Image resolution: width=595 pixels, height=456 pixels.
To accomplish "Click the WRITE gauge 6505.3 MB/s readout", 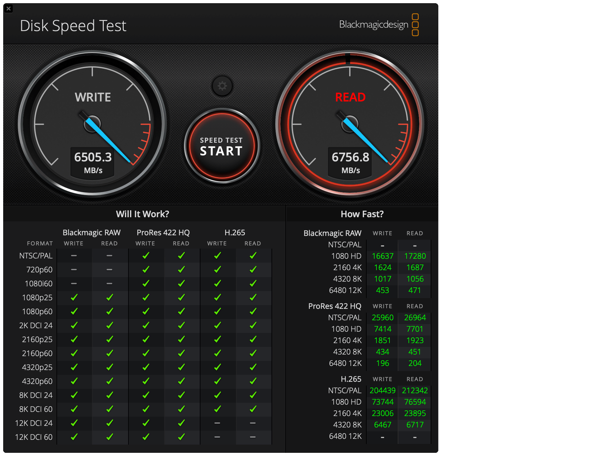I will [x=93, y=162].
